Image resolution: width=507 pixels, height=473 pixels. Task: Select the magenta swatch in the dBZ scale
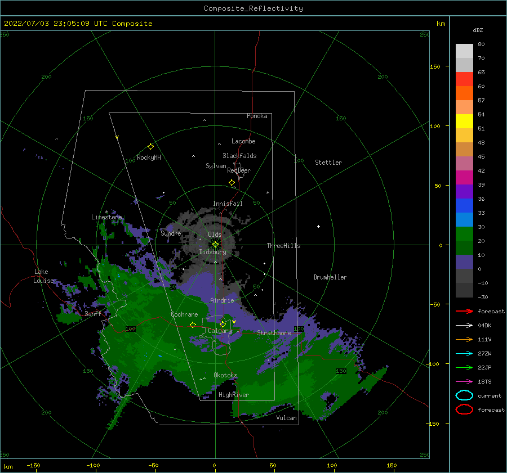[464, 178]
